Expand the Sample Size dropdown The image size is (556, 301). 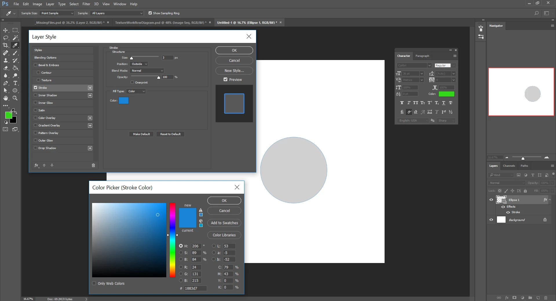[57, 13]
